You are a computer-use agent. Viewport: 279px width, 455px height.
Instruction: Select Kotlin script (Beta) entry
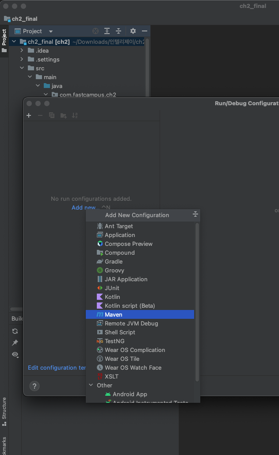tap(140, 306)
